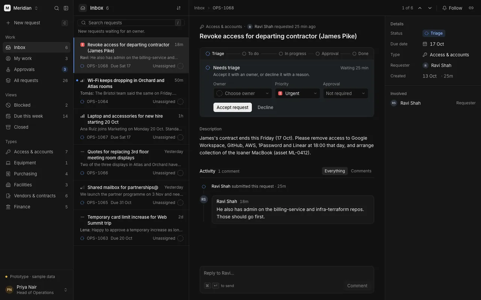
Task: Open the Wi-Fi keeps dropping request
Action: click(131, 91)
